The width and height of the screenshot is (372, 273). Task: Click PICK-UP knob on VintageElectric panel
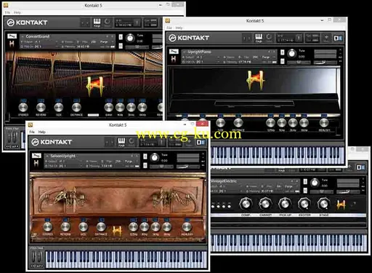click(x=285, y=204)
